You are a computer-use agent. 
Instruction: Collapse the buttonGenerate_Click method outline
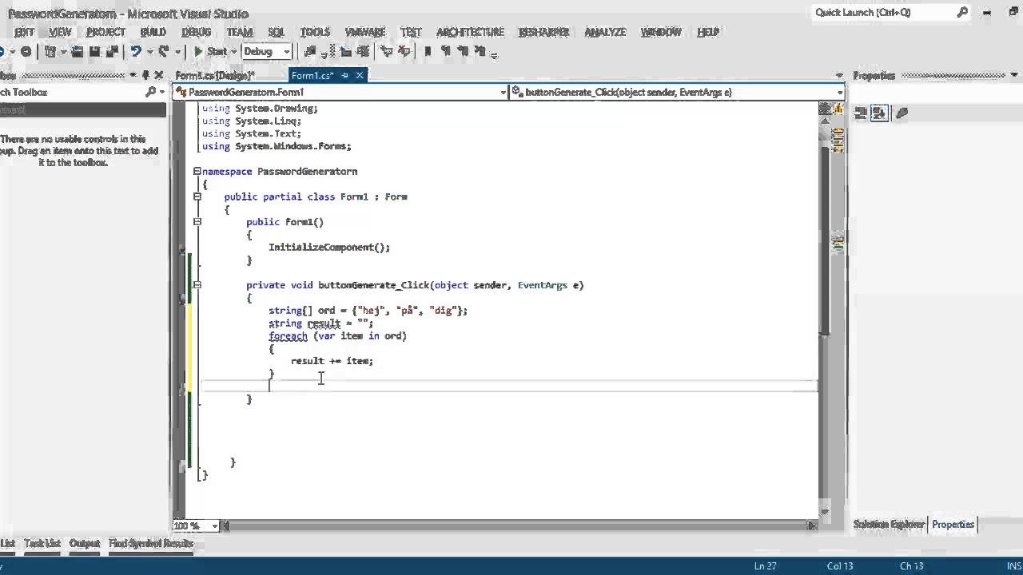tap(197, 285)
